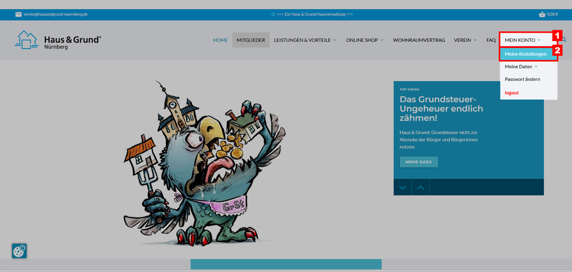The height and width of the screenshot is (272, 572).
Task: Click the red logout link
Action: pyautogui.click(x=511, y=92)
